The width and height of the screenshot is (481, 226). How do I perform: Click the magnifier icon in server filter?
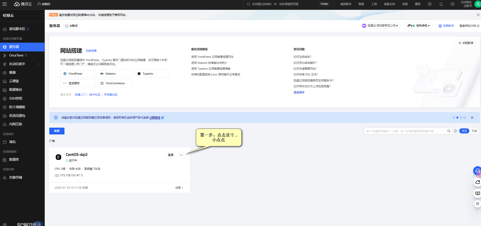(x=449, y=131)
